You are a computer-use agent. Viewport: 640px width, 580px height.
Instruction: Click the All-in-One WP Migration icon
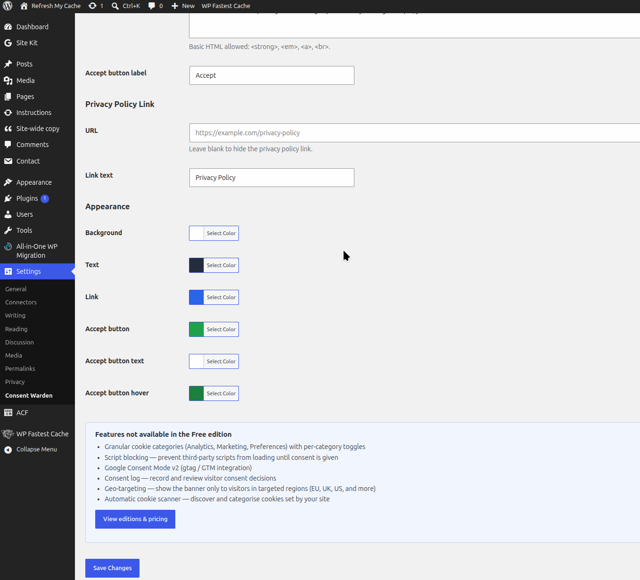pos(8,246)
